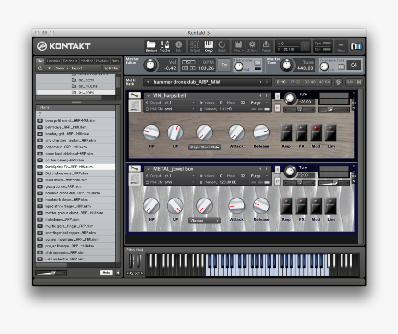398x334 pixels.
Task: Enable the Reference Tone On switch
Action: 341,67
